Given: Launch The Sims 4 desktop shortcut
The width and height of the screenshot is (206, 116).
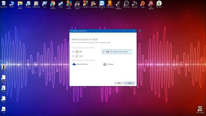Looking at the screenshot, I should pyautogui.click(x=159, y=4).
